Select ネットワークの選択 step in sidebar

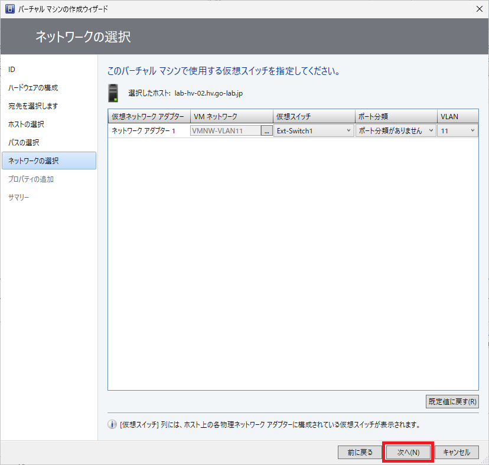coord(49,161)
